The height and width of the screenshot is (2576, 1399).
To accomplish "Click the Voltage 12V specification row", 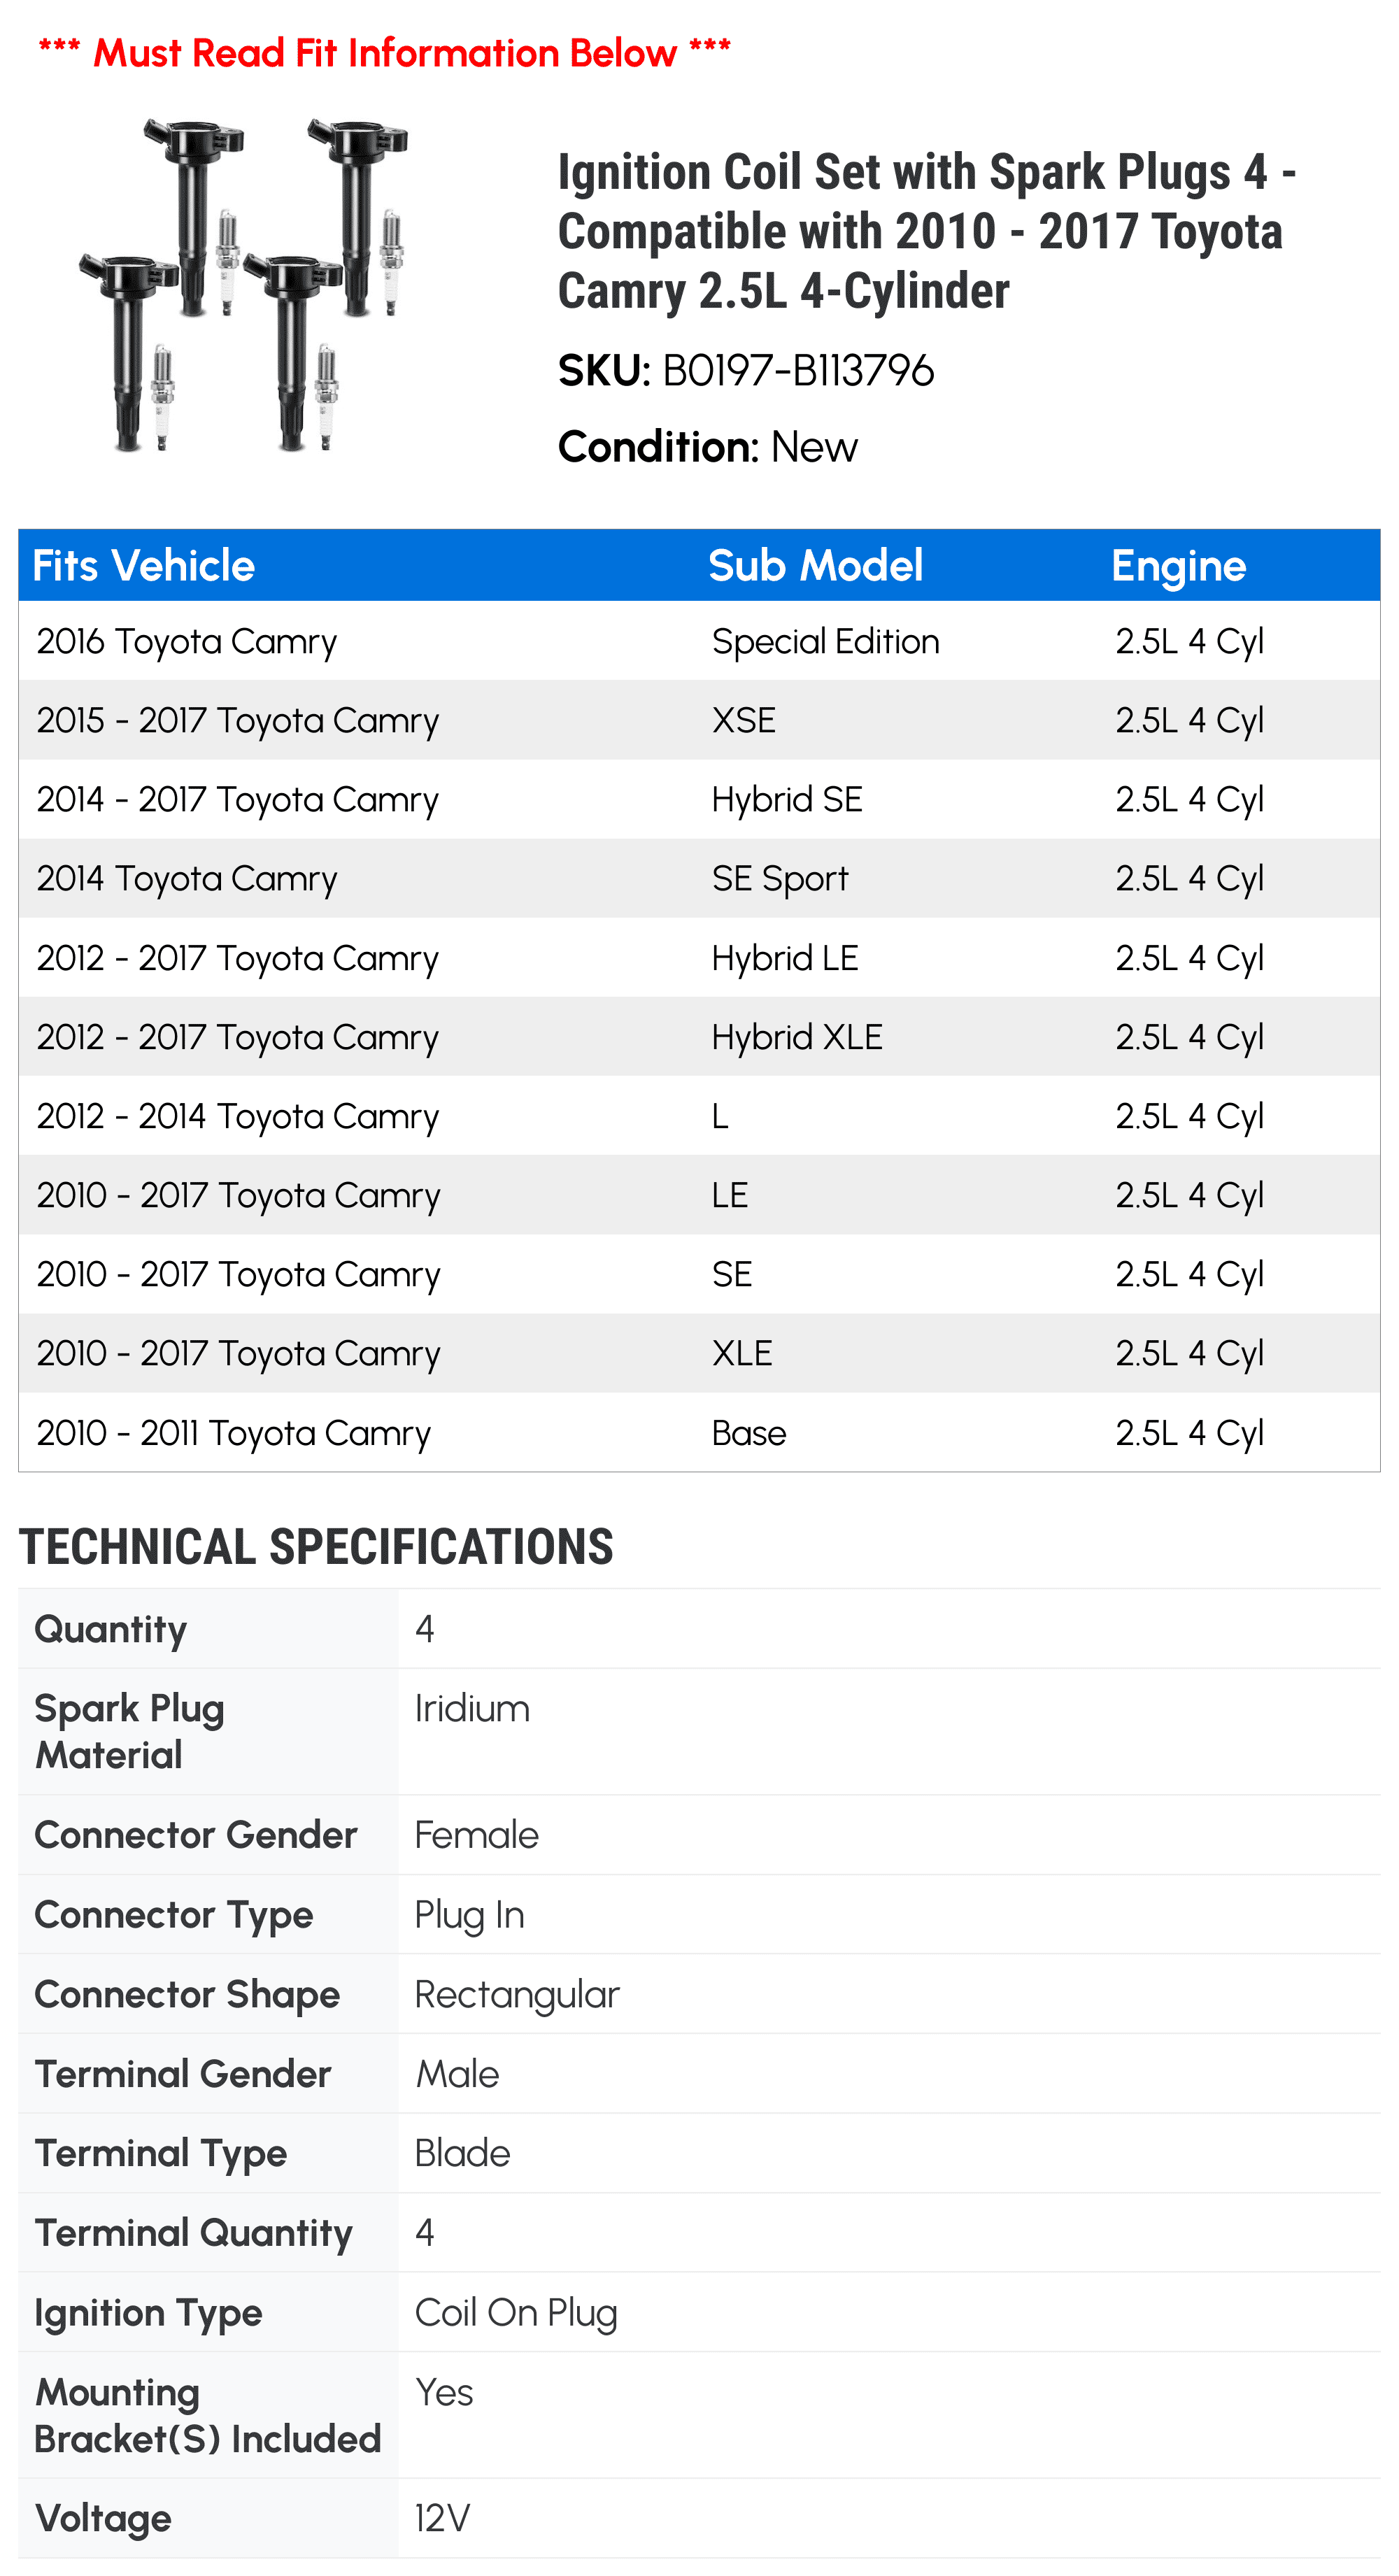I will coord(699,2518).
